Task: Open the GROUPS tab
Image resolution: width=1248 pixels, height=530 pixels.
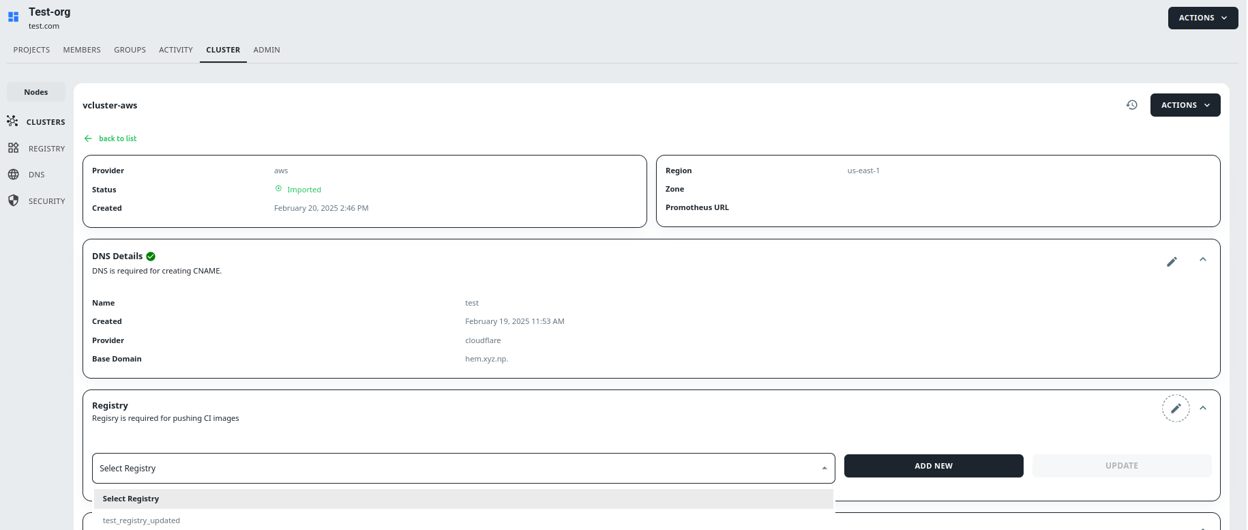Action: tap(130, 50)
